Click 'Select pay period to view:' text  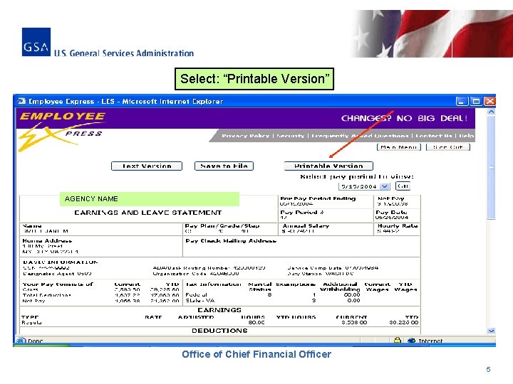point(357,176)
